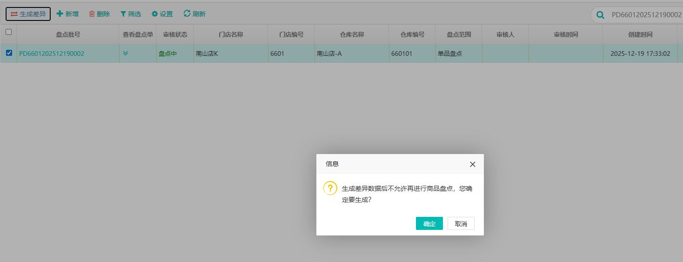683x262 pixels.
Task: Toggle the select-all header checkbox
Action: (8, 32)
